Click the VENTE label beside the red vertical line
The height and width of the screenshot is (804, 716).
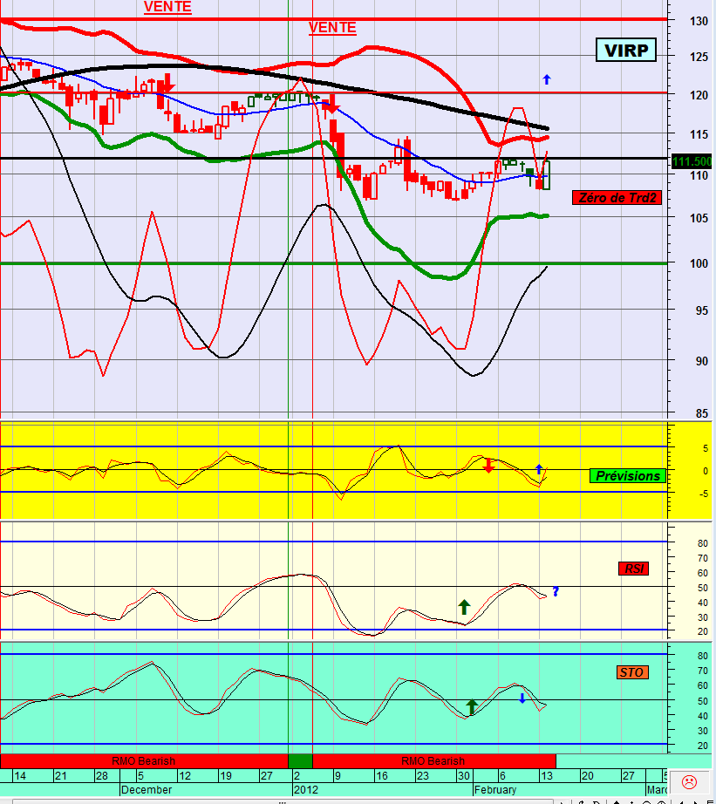(332, 28)
